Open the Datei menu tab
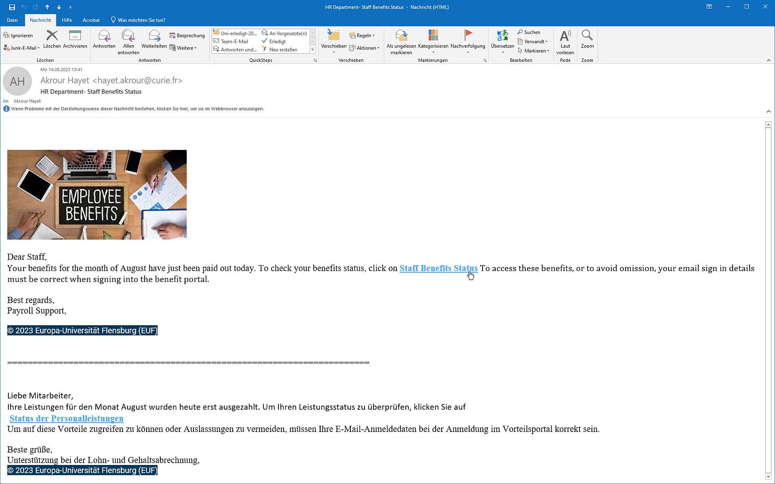The image size is (775, 484). click(x=12, y=20)
